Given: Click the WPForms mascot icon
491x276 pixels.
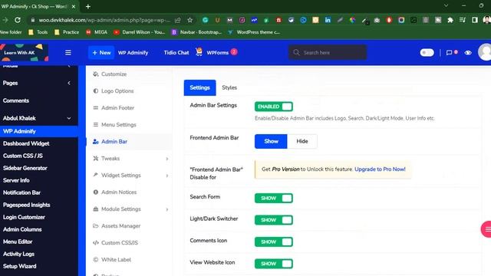Looking at the screenshot, I should (199, 52).
